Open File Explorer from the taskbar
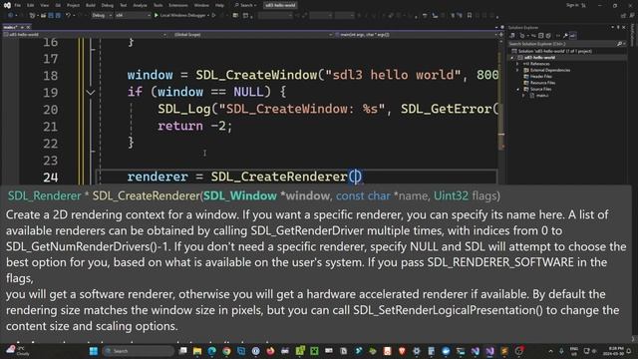Screen dimensions: 638x359 tap(197, 351)
